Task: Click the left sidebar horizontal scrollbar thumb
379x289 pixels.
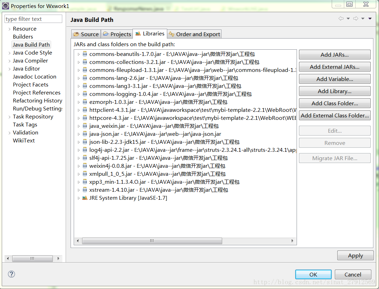Action: pos(32,258)
